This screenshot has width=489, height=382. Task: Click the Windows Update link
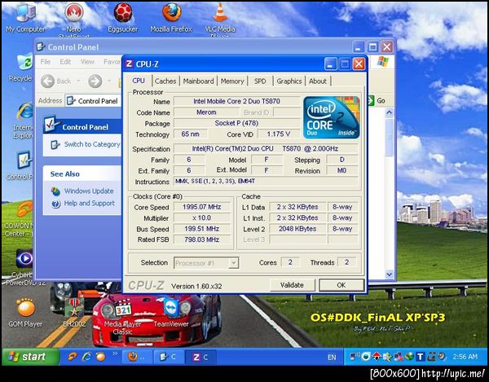(x=88, y=191)
